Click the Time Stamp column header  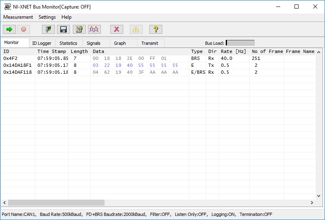[x=52, y=51]
